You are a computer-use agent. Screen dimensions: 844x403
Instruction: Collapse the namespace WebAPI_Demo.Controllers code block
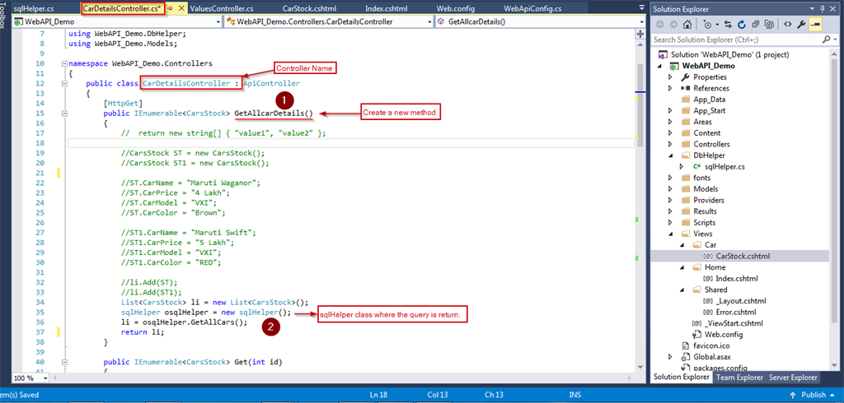coord(65,63)
